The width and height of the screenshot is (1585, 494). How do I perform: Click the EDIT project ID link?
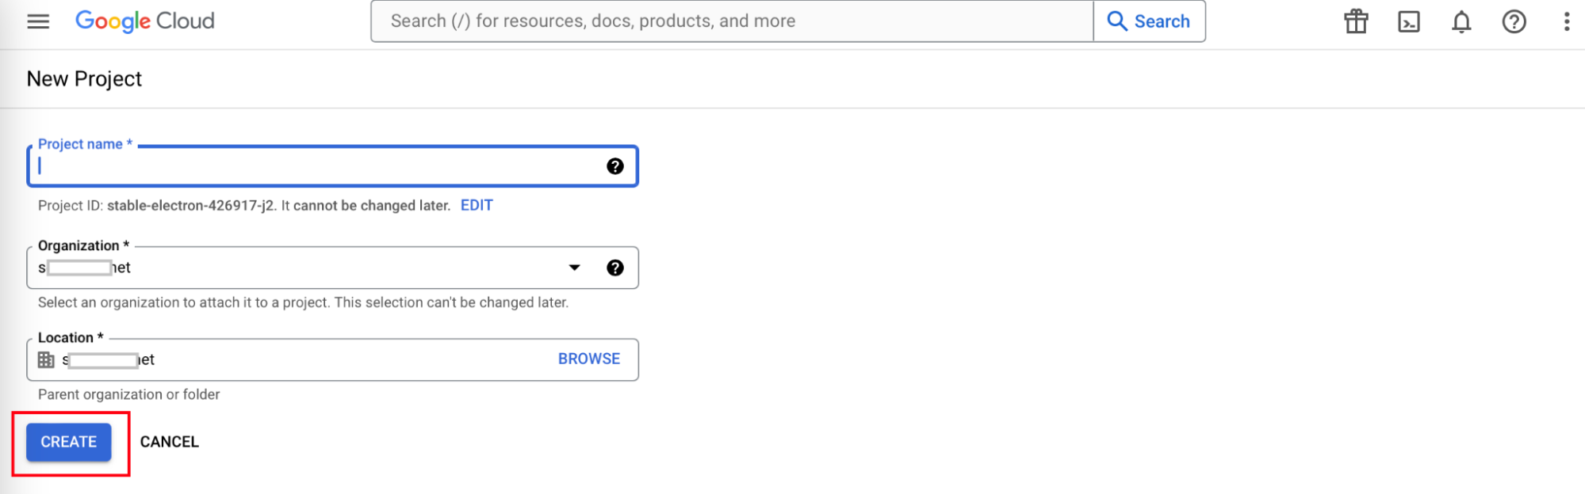pos(477,205)
